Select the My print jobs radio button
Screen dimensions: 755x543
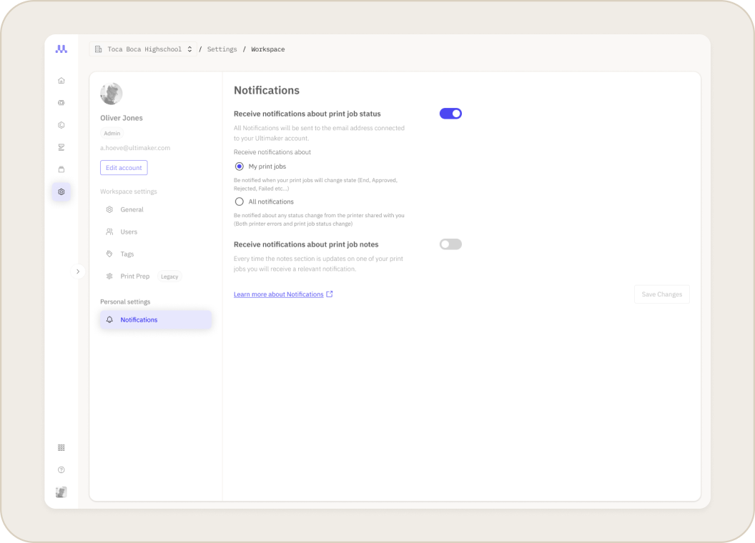[x=240, y=166]
